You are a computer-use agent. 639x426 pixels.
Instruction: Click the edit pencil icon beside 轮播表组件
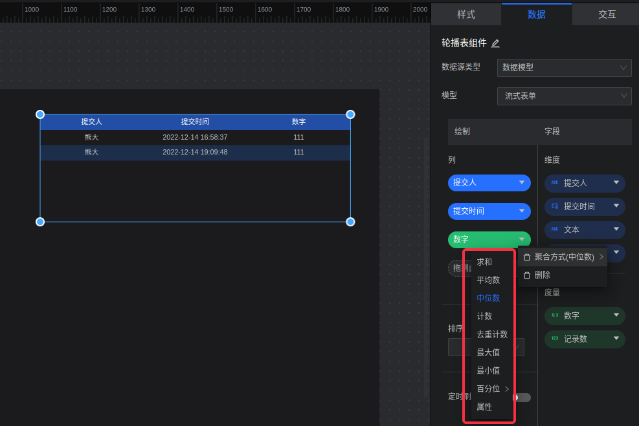click(495, 43)
